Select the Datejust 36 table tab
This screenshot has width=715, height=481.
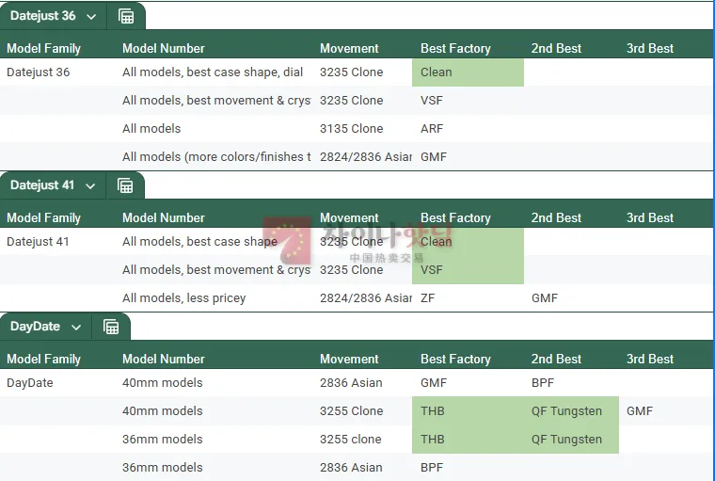43,16
